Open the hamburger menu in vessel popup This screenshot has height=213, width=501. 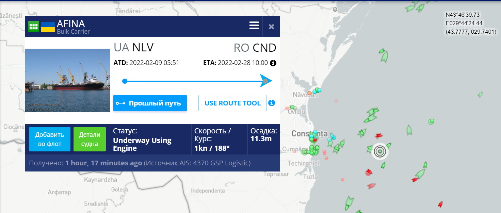coord(254,26)
